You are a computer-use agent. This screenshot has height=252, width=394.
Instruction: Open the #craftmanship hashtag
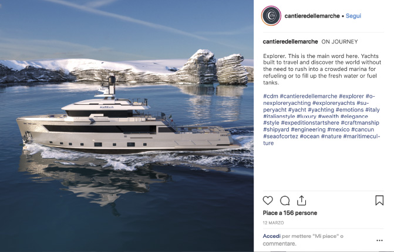pyautogui.click(x=360, y=123)
